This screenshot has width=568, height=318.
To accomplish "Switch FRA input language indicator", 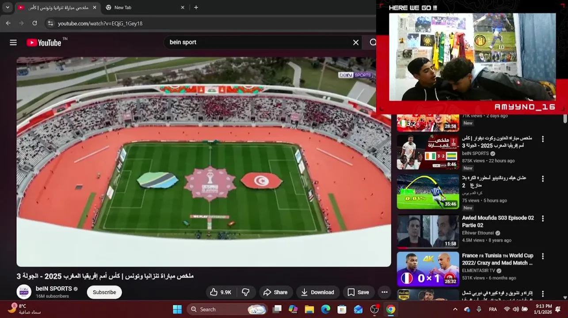I will 493,309.
